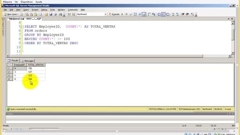Uncomment the selected lines
Viewport: 240px width, 135px height.
click(177, 14)
